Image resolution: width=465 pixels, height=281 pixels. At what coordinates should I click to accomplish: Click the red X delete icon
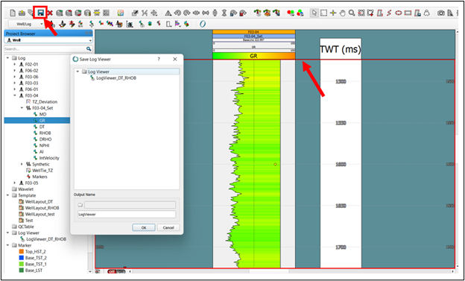(x=50, y=13)
